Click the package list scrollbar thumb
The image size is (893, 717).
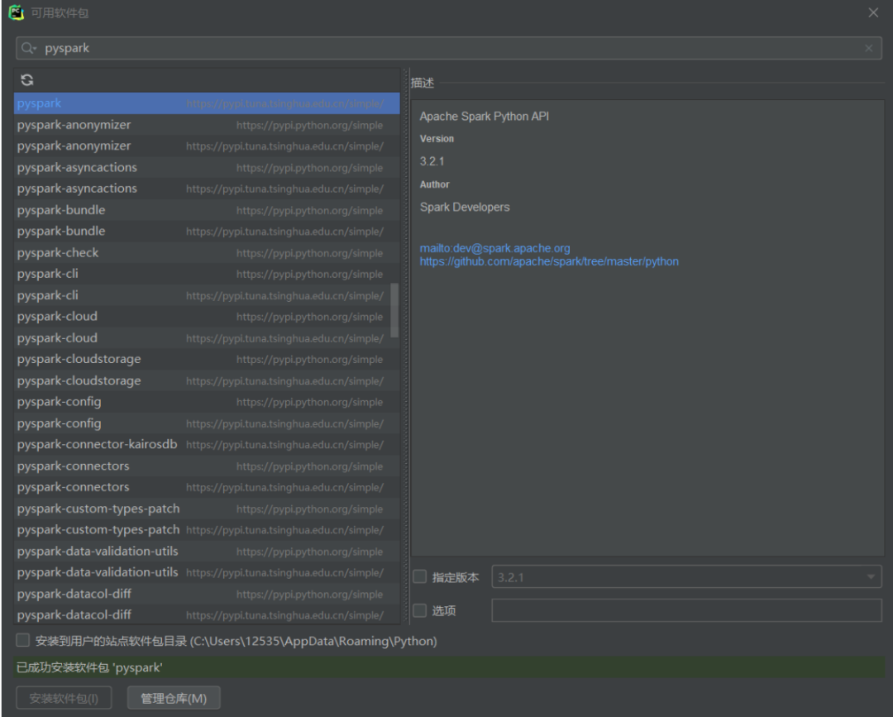394,311
